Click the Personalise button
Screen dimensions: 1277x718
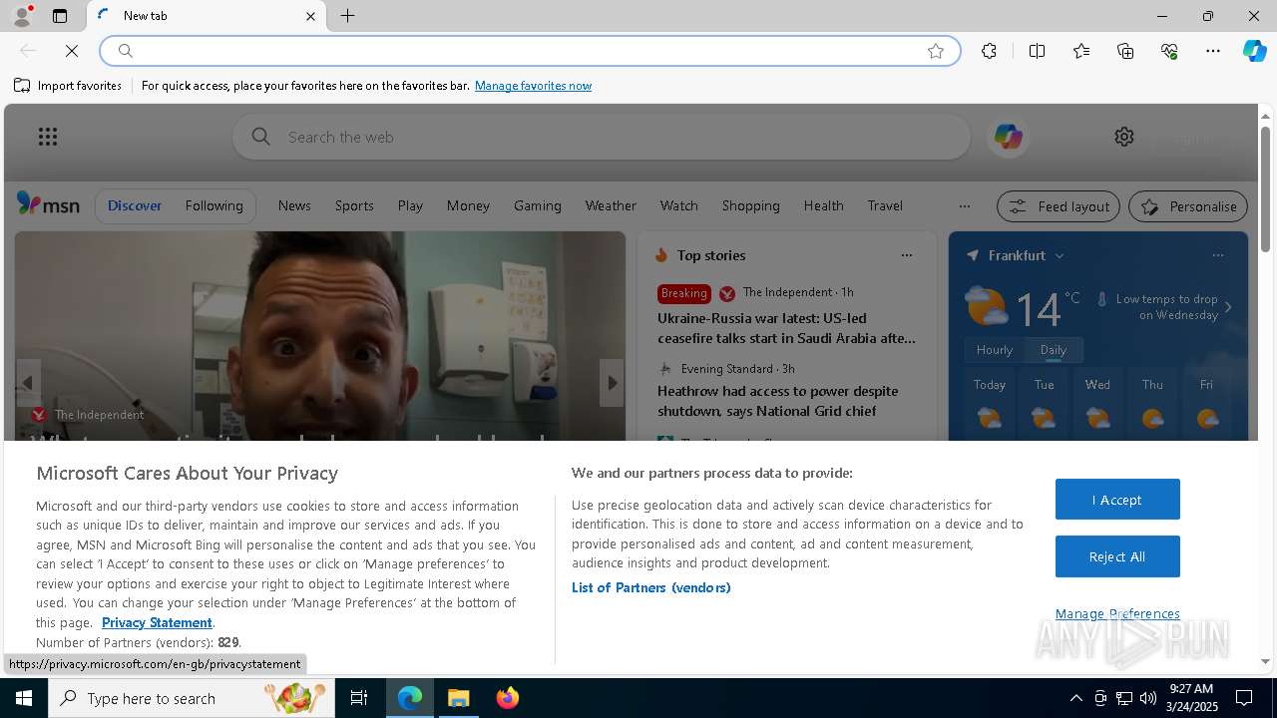click(x=1188, y=206)
